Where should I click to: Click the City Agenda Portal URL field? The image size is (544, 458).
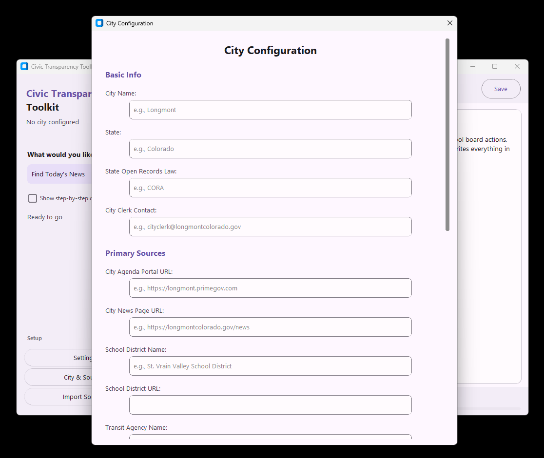[271, 288]
